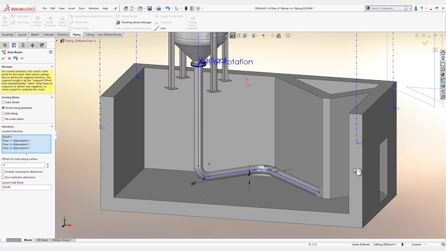Switch to DimXpertManager crosshair tab

pyautogui.click(x=32, y=45)
